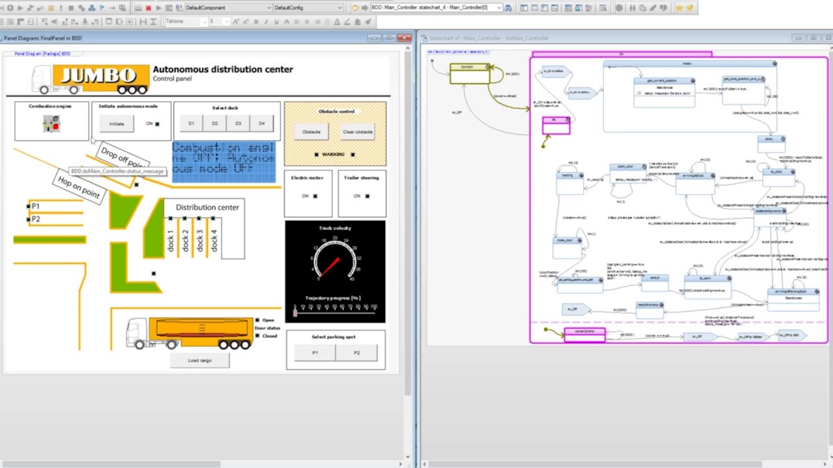Click the blue flag toolbar icon
The height and width of the screenshot is (468, 833).
pyautogui.click(x=102, y=8)
